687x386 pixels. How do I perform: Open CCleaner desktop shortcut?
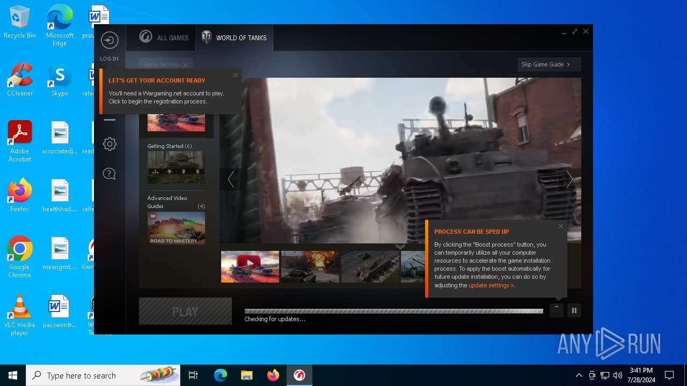tap(20, 79)
